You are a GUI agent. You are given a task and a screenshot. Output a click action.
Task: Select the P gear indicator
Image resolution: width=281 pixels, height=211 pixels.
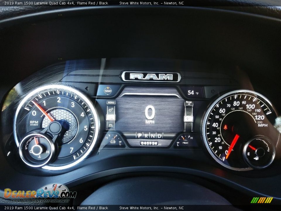[140, 136]
